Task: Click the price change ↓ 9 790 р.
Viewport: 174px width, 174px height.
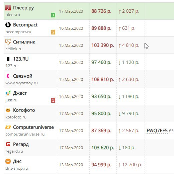Action: 129,114
